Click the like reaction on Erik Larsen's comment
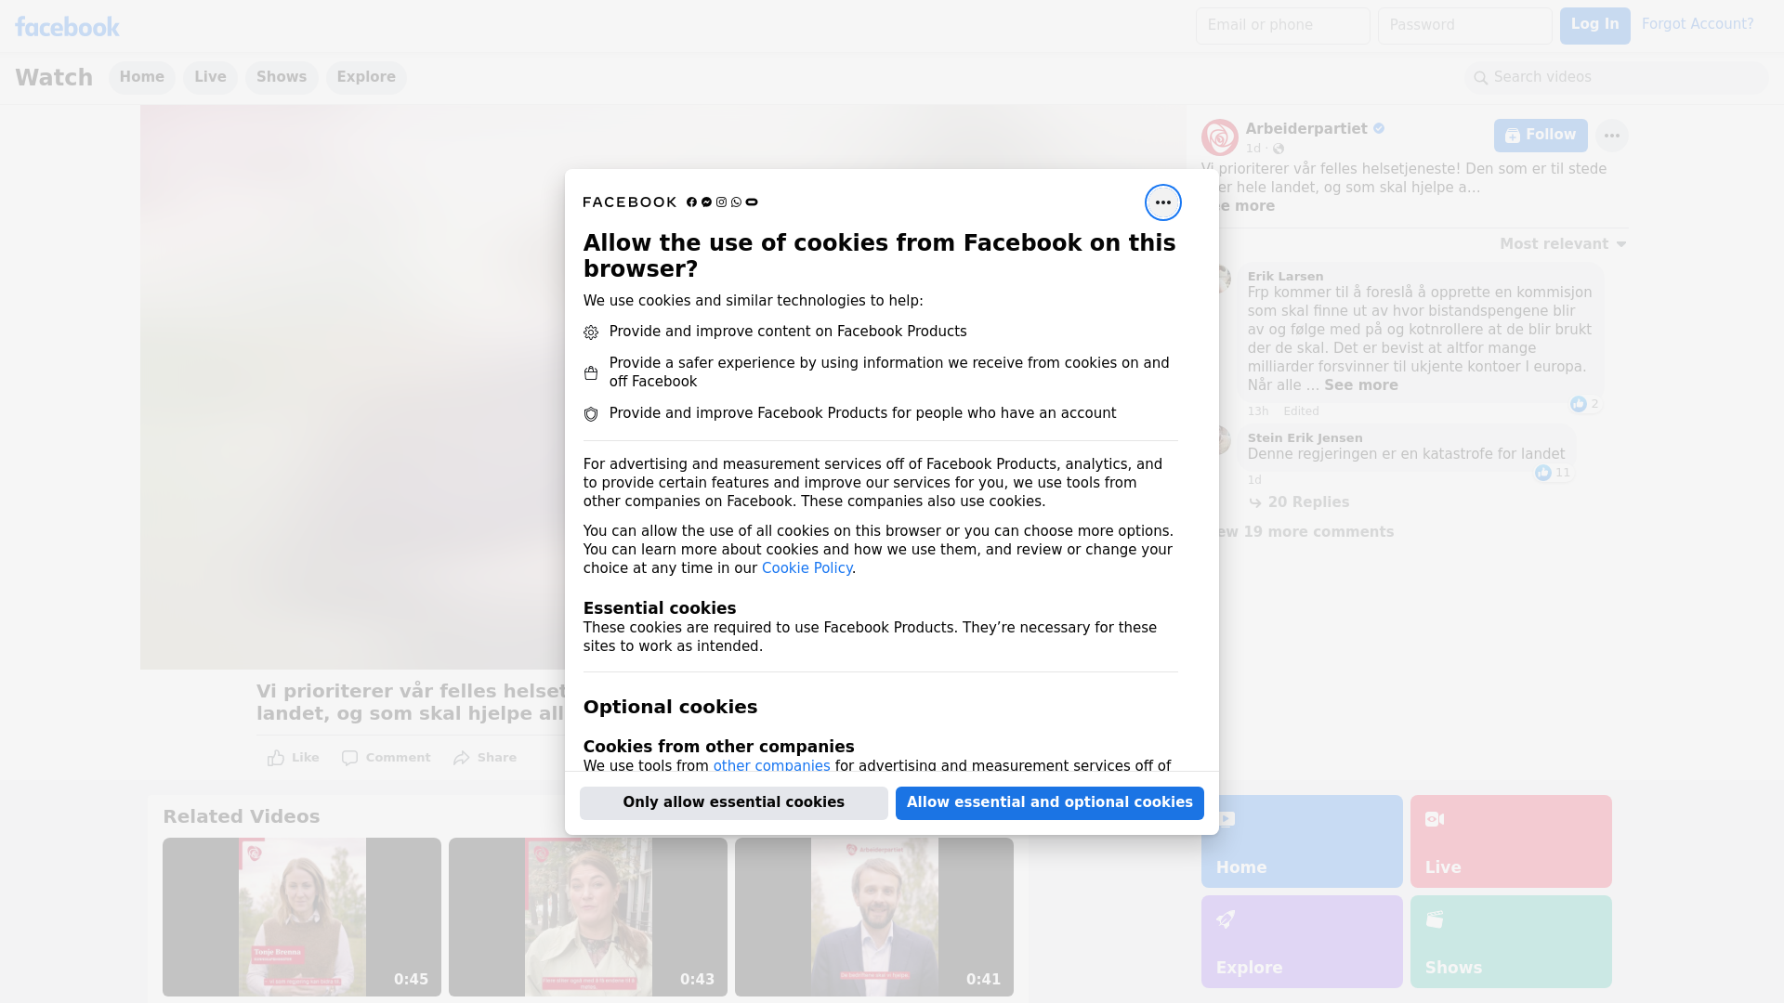The image size is (1784, 1003). click(x=1578, y=404)
